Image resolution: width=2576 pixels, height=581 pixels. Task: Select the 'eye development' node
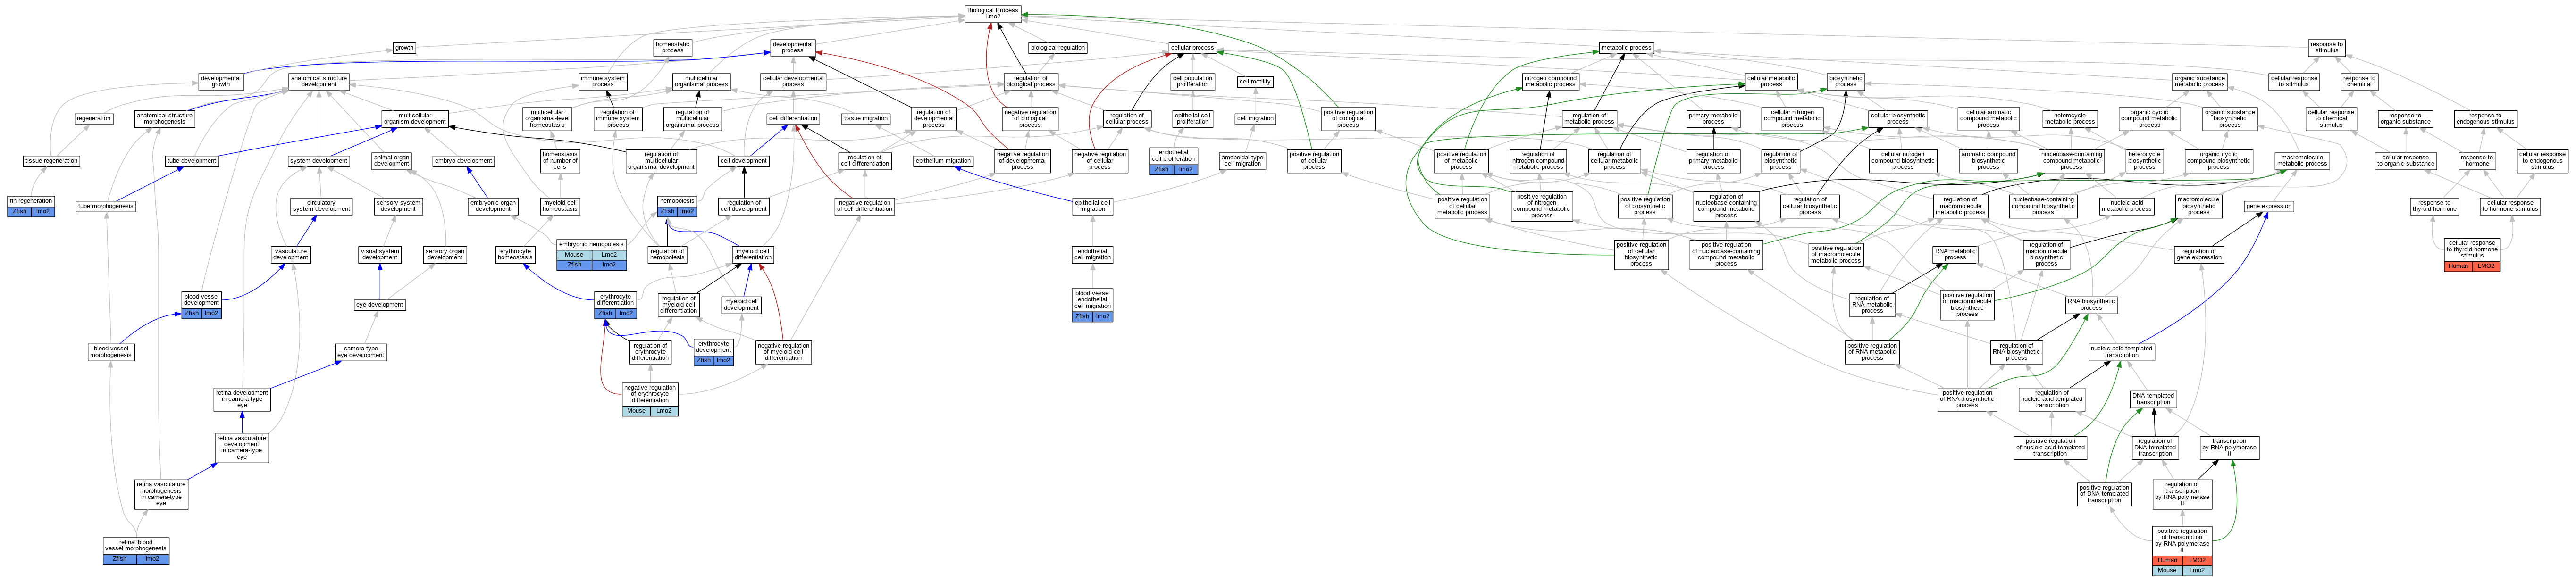380,305
